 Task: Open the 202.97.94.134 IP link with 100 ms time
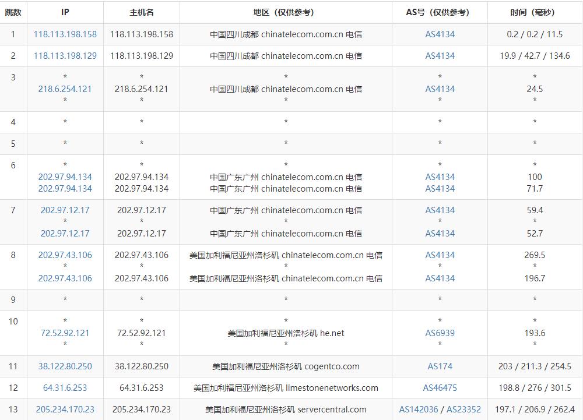pos(65,177)
